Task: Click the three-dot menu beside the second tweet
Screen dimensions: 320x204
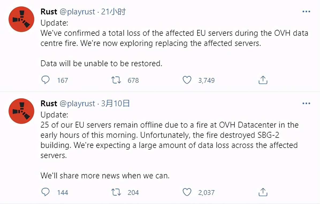Action: pyautogui.click(x=306, y=103)
